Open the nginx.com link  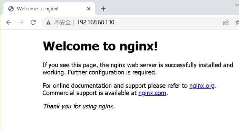[x=152, y=93]
